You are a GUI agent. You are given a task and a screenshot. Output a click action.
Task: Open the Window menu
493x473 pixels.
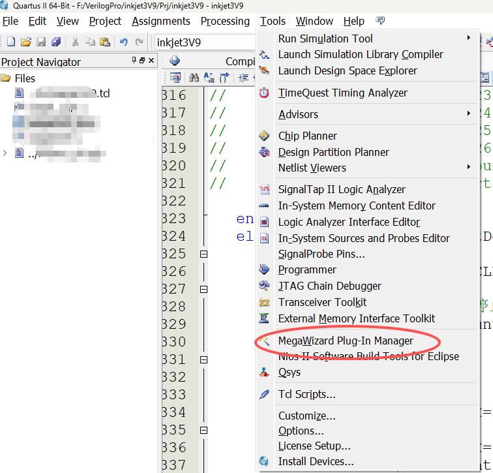pos(314,21)
